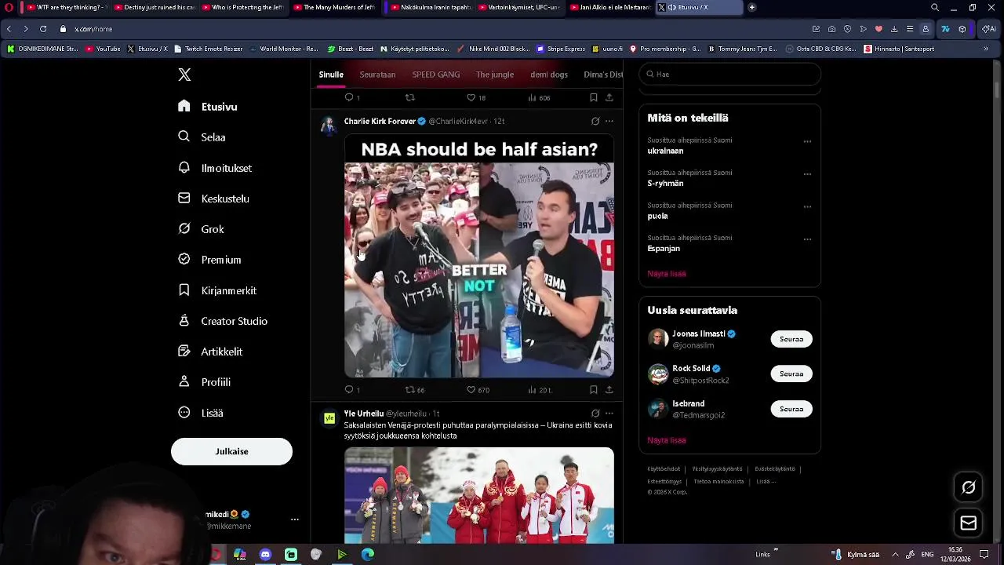This screenshot has height=565, width=1004.
Task: Ask Grok about the Yle Urheilu post
Action: click(x=595, y=414)
